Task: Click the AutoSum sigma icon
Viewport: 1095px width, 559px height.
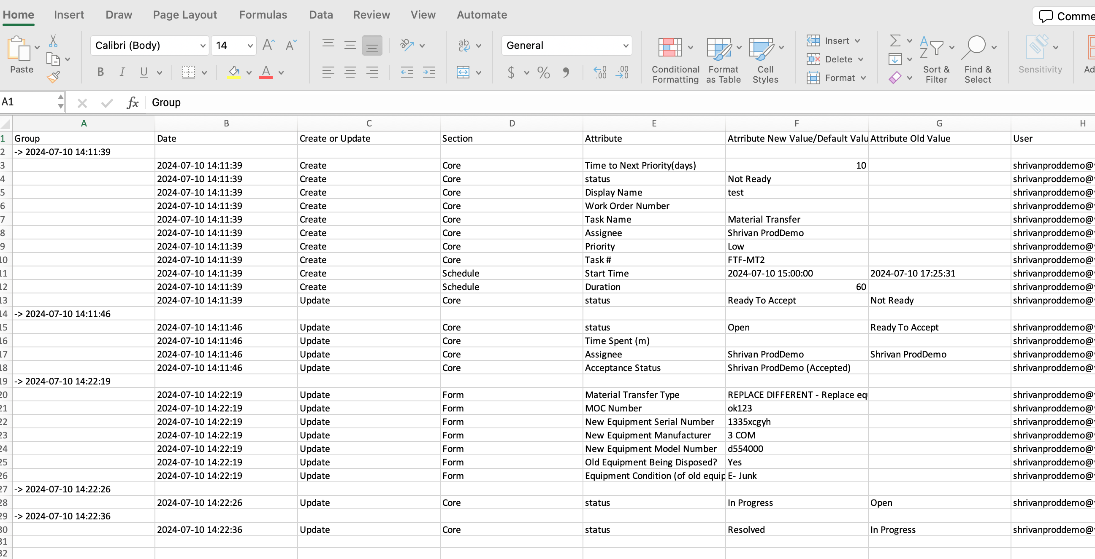Action: [x=895, y=41]
